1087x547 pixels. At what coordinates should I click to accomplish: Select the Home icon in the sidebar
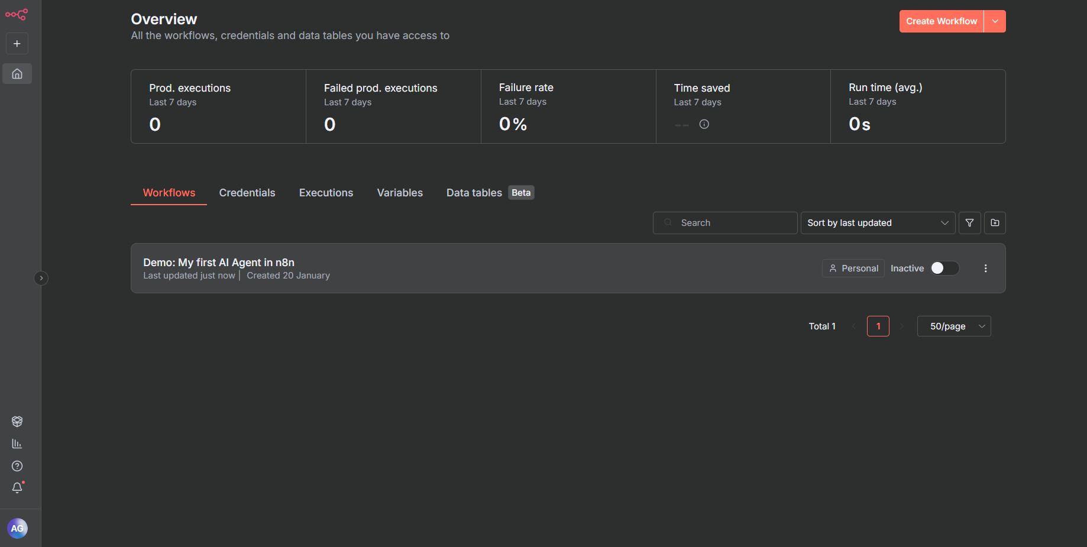[17, 73]
